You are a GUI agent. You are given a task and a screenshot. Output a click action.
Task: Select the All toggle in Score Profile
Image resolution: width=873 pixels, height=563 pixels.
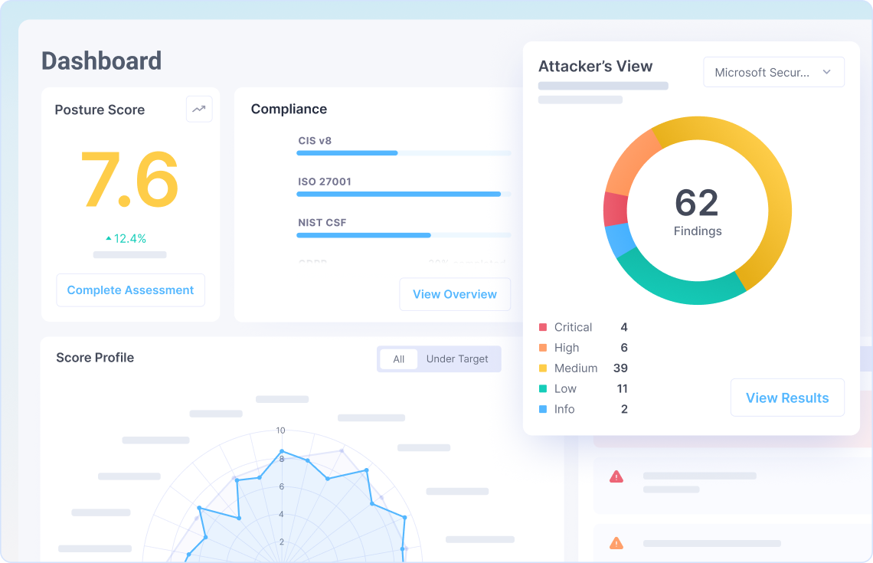[398, 359]
